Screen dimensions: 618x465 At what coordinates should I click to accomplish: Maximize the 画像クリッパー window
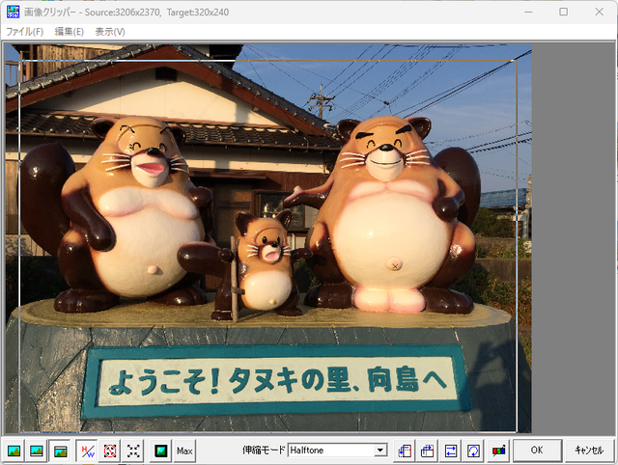pyautogui.click(x=564, y=12)
